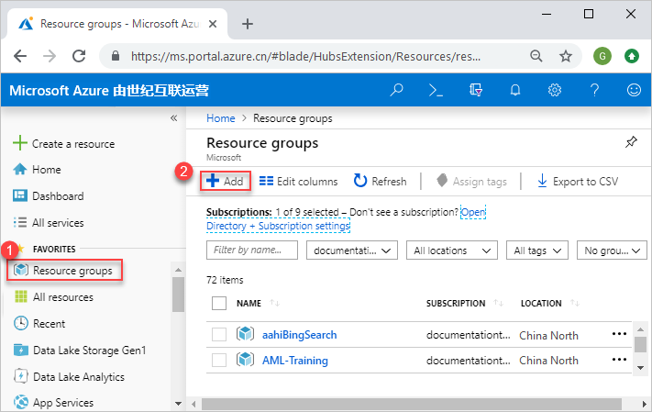This screenshot has width=652, height=412.
Task: Click the Filter by name field
Action: (x=252, y=251)
